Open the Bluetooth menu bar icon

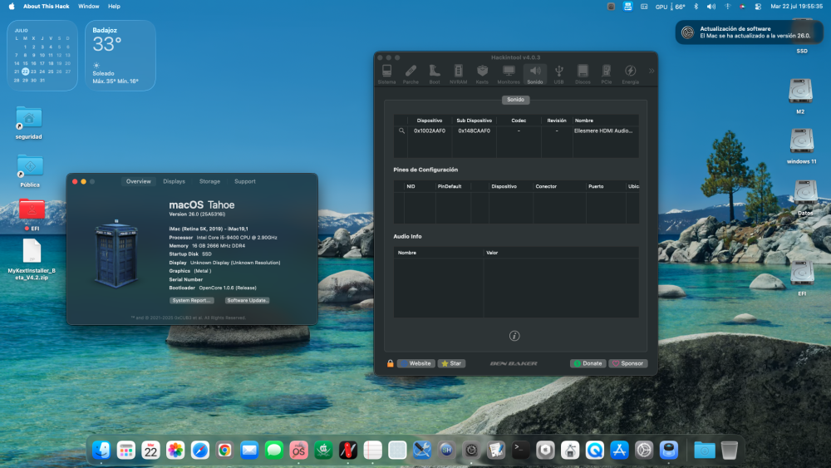click(x=696, y=7)
